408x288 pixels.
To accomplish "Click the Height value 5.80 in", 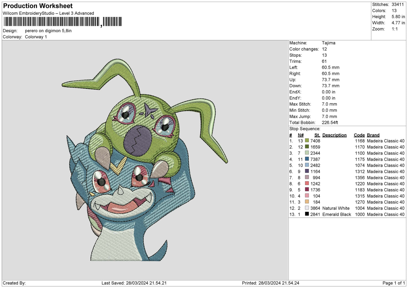I will coord(398,17).
